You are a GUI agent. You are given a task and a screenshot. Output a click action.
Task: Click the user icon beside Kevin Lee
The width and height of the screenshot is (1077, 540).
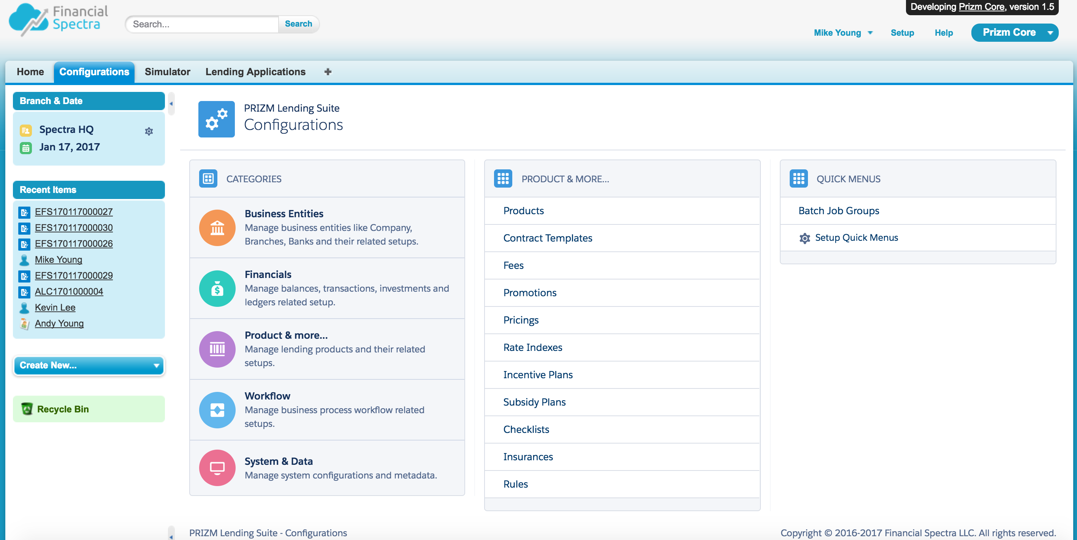pyautogui.click(x=24, y=308)
